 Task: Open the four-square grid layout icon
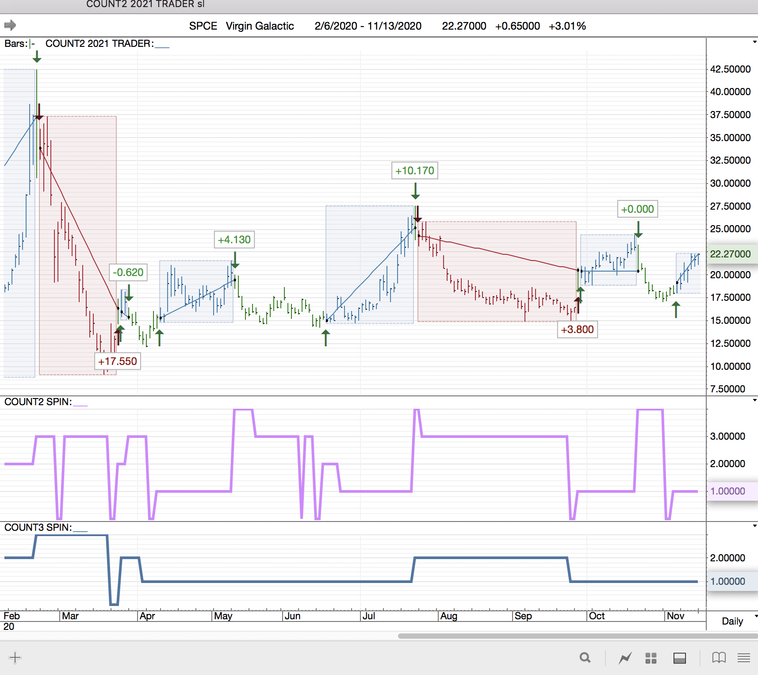(x=651, y=658)
